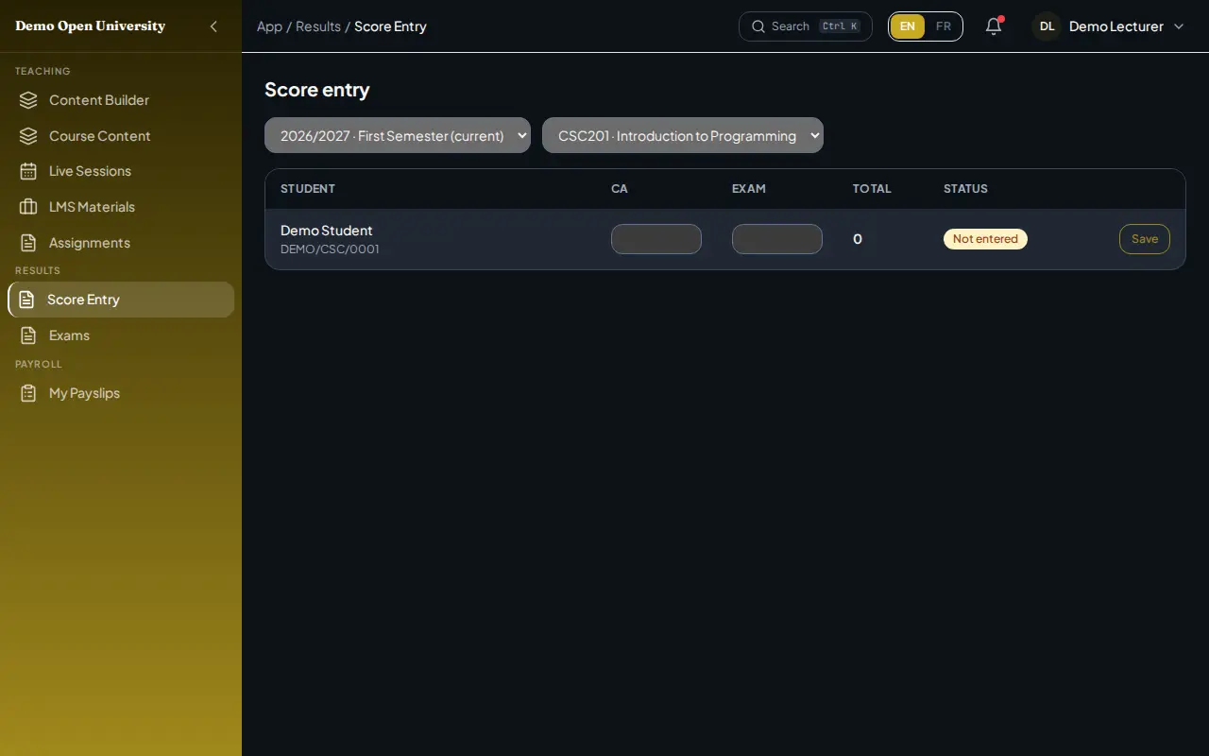Image resolution: width=1209 pixels, height=756 pixels.
Task: Open the semester selection dropdown
Action: click(398, 135)
